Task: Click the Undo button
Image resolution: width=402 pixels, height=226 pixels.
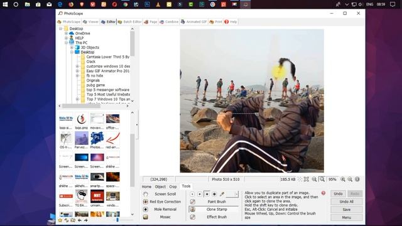Action: click(x=338, y=194)
